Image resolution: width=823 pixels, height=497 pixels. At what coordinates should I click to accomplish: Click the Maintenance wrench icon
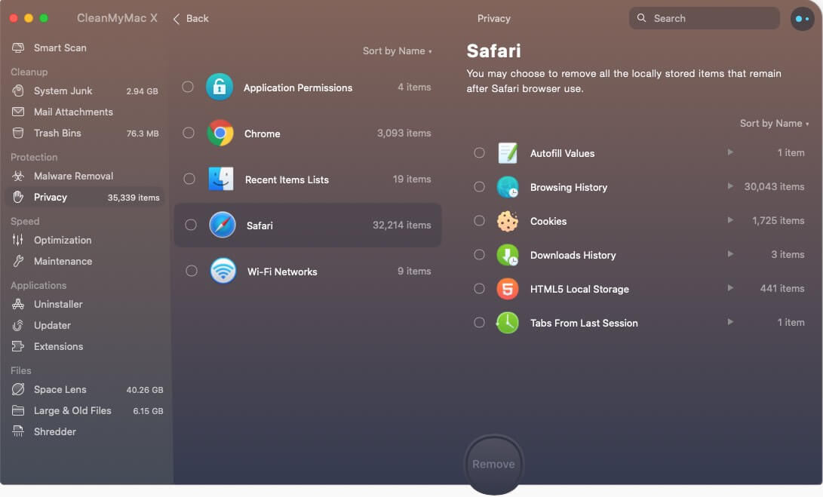coord(18,262)
